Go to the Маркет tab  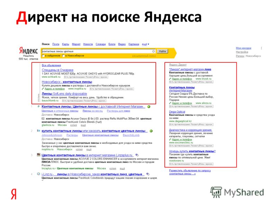76,44
